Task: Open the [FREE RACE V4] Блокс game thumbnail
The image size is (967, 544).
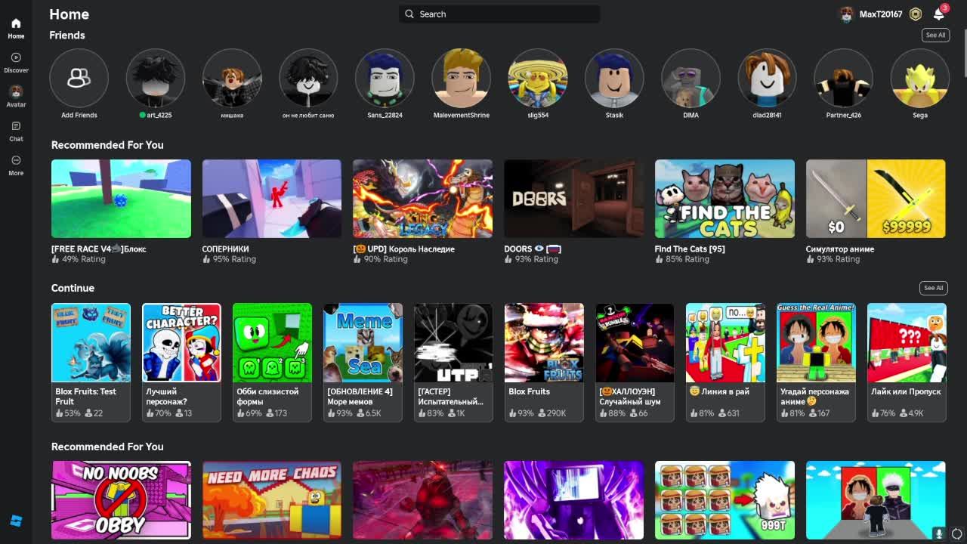Action: 121,199
